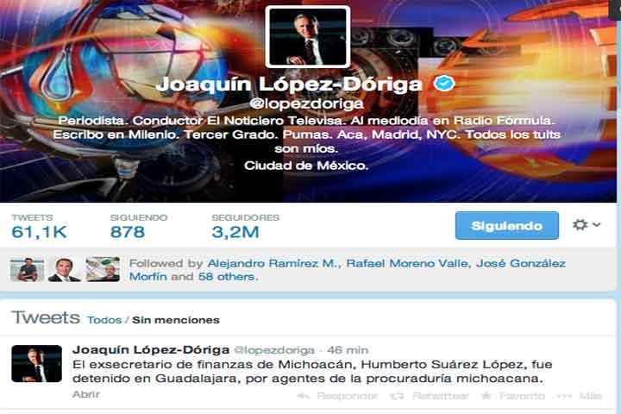Image resolution: width=621 pixels, height=414 pixels.
Task: Open the three-dots Más menu on the tweet
Action: coord(564,396)
